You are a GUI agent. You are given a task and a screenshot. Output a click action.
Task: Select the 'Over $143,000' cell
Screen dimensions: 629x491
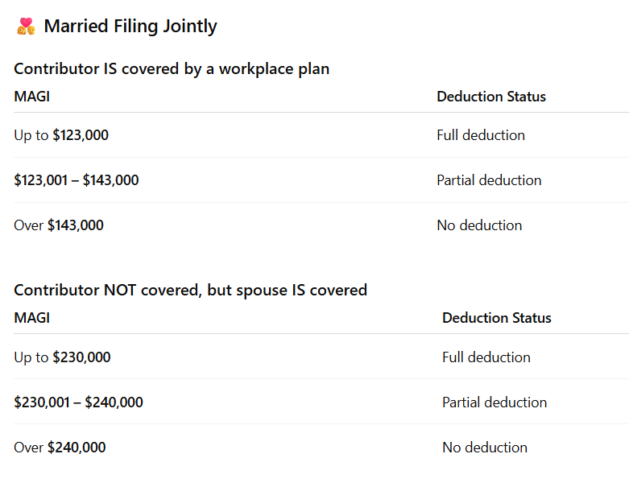[x=59, y=225]
